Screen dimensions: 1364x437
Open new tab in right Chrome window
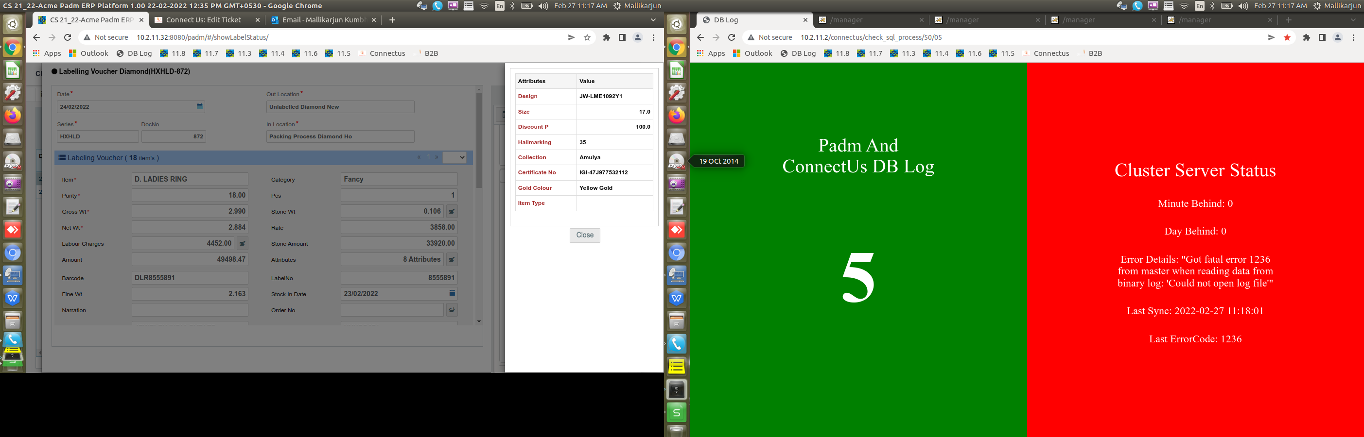(x=1288, y=20)
